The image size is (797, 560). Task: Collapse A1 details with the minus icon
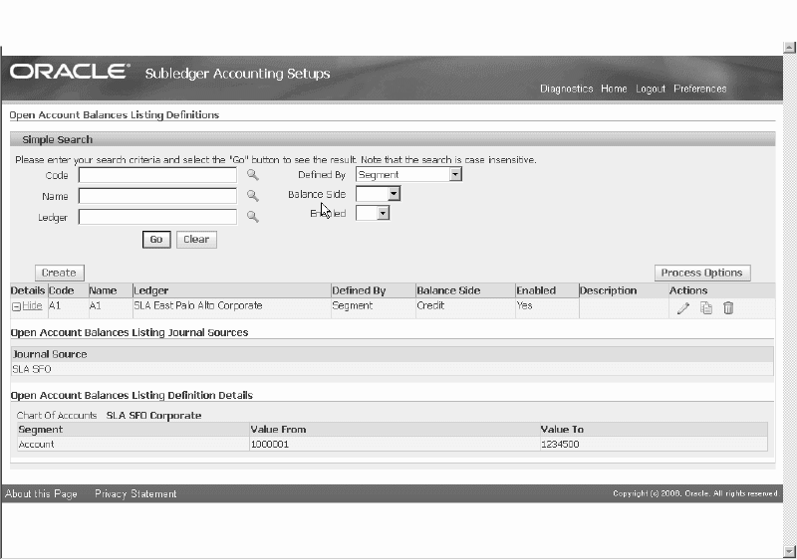16,306
